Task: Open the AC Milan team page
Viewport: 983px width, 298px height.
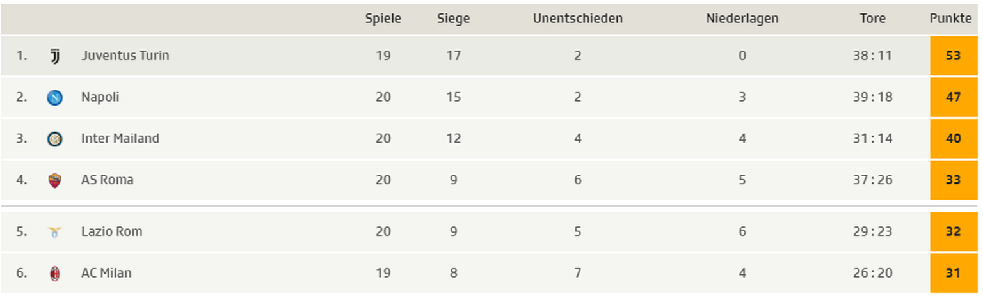Action: tap(106, 273)
